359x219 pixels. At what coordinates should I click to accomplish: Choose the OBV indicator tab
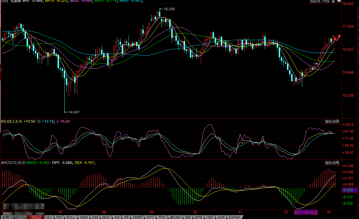210,217
